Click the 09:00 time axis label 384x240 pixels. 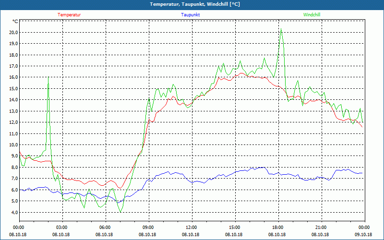click(148, 227)
